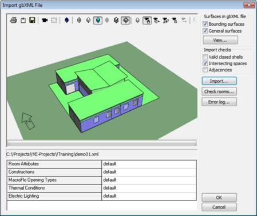
Task: Enable the Valid closed shells check
Action: pos(205,57)
